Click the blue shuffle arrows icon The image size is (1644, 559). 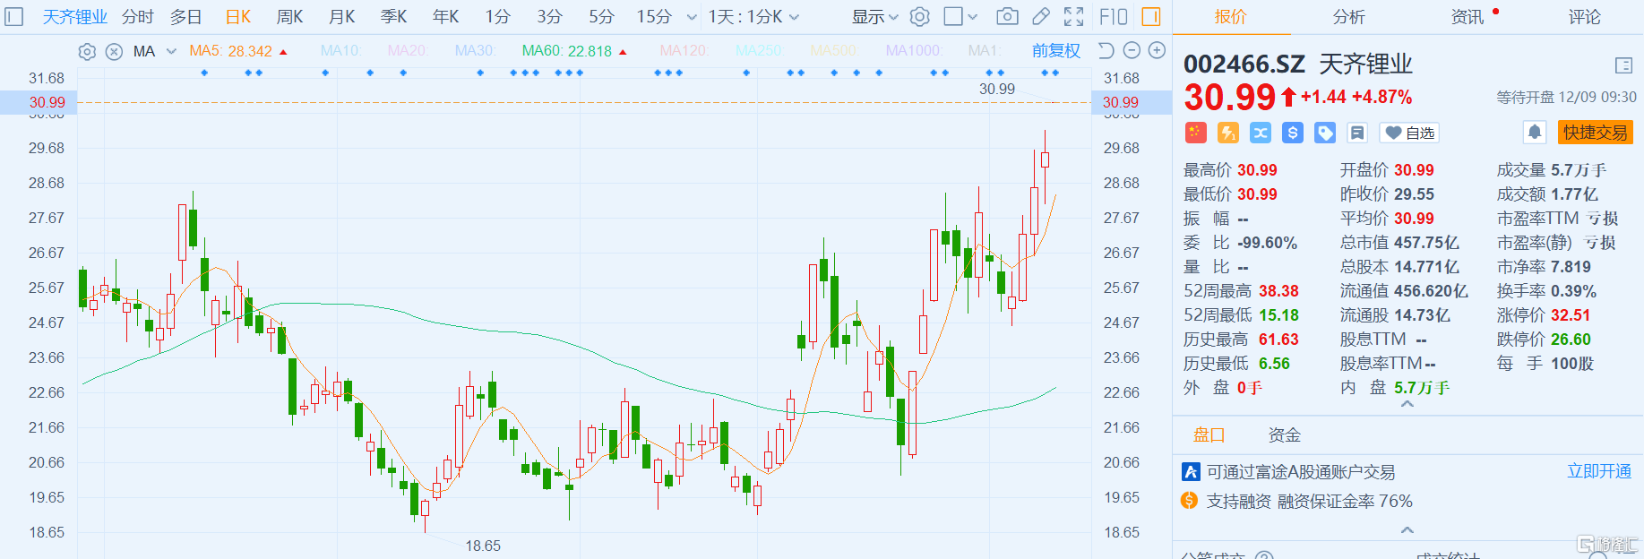click(1260, 133)
